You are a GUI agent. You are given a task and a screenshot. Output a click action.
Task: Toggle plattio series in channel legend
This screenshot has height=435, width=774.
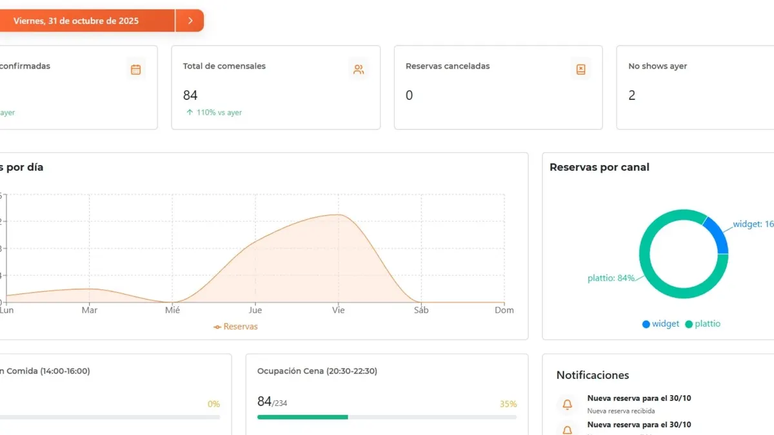click(702, 324)
